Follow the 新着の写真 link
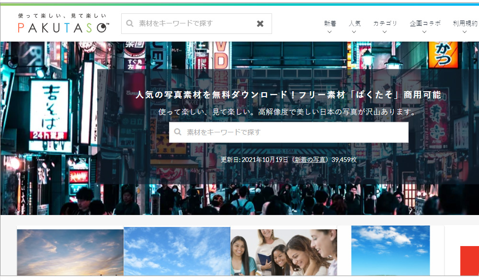Image resolution: width=479 pixels, height=280 pixels. [x=310, y=160]
